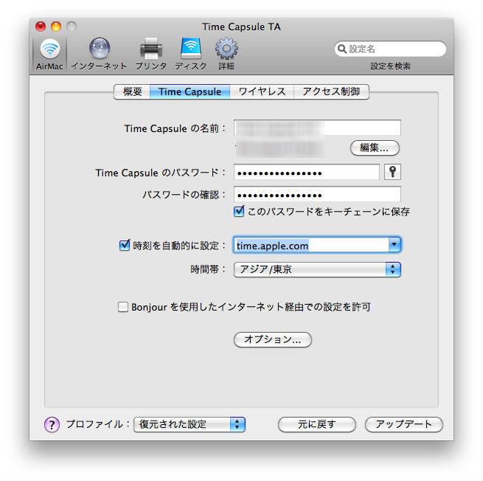
Task: Switch to the ワイヤレス tab
Action: click(x=262, y=91)
